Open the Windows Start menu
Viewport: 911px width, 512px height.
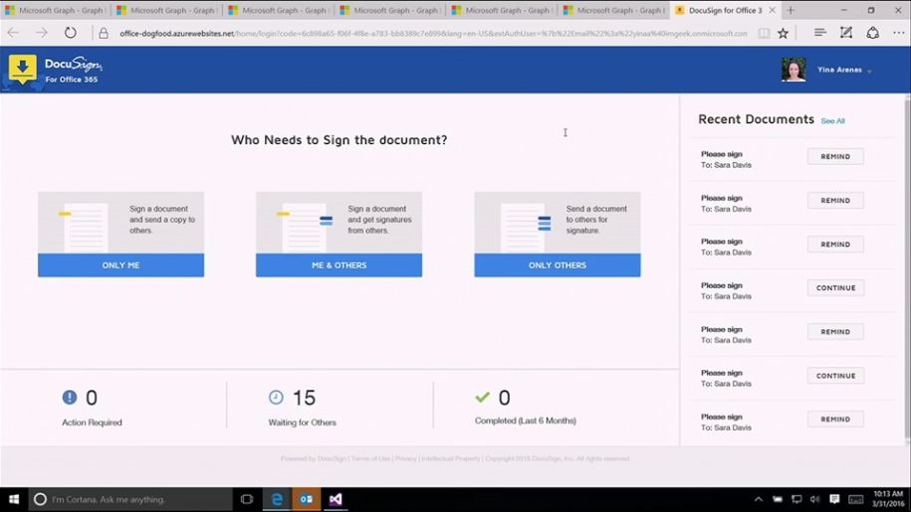pyautogui.click(x=14, y=499)
